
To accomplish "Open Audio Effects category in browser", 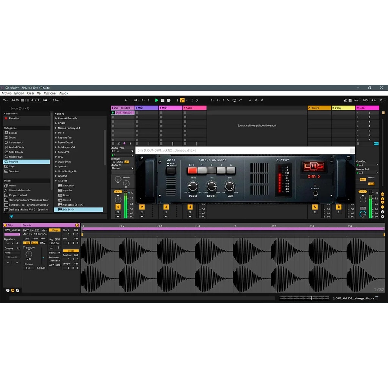I will pos(16,147).
